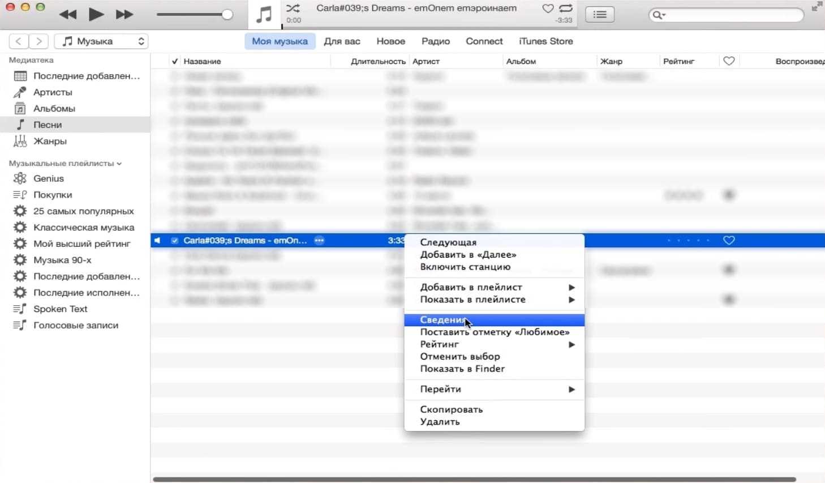
Task: Choose Следующая in the context menu
Action: [495, 242]
